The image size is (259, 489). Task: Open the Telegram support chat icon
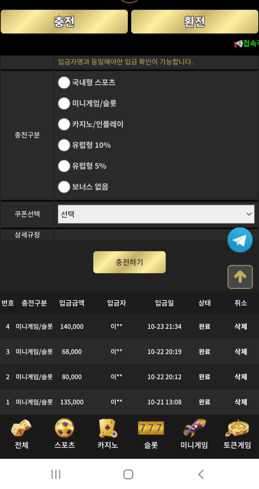240,240
